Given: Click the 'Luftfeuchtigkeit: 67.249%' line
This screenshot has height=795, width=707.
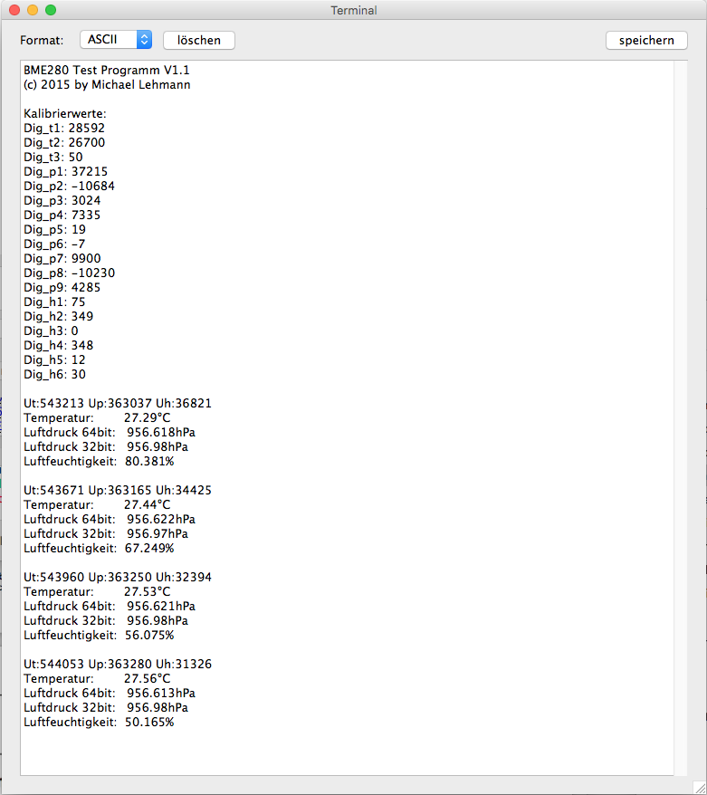Looking at the screenshot, I should [99, 548].
